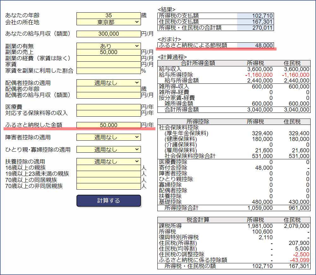Viewport: 316px width, 275px height.
Task: Click the 課税所得 住民税 value 2,079,000
Action: pyautogui.click(x=297, y=226)
